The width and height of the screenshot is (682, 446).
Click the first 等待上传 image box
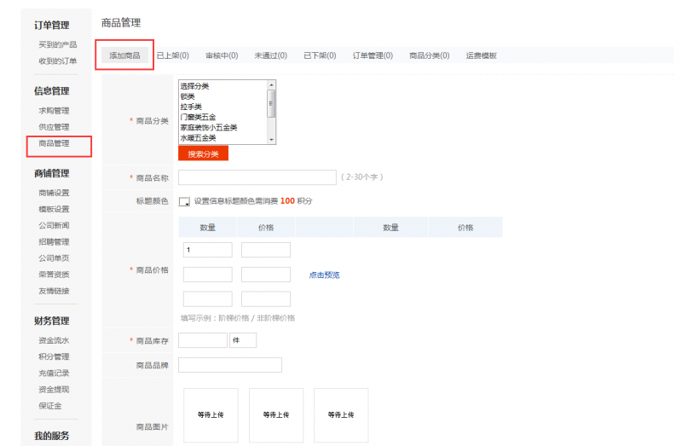pos(211,415)
